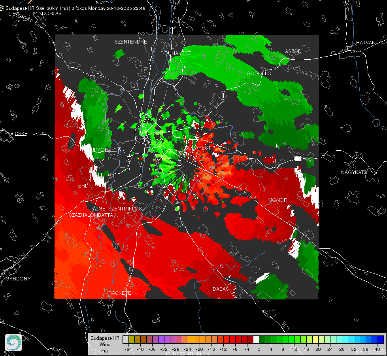Click the BUDAPEST city label
Image resolution: width=387 pixels, height=356 pixels.
point(198,148)
